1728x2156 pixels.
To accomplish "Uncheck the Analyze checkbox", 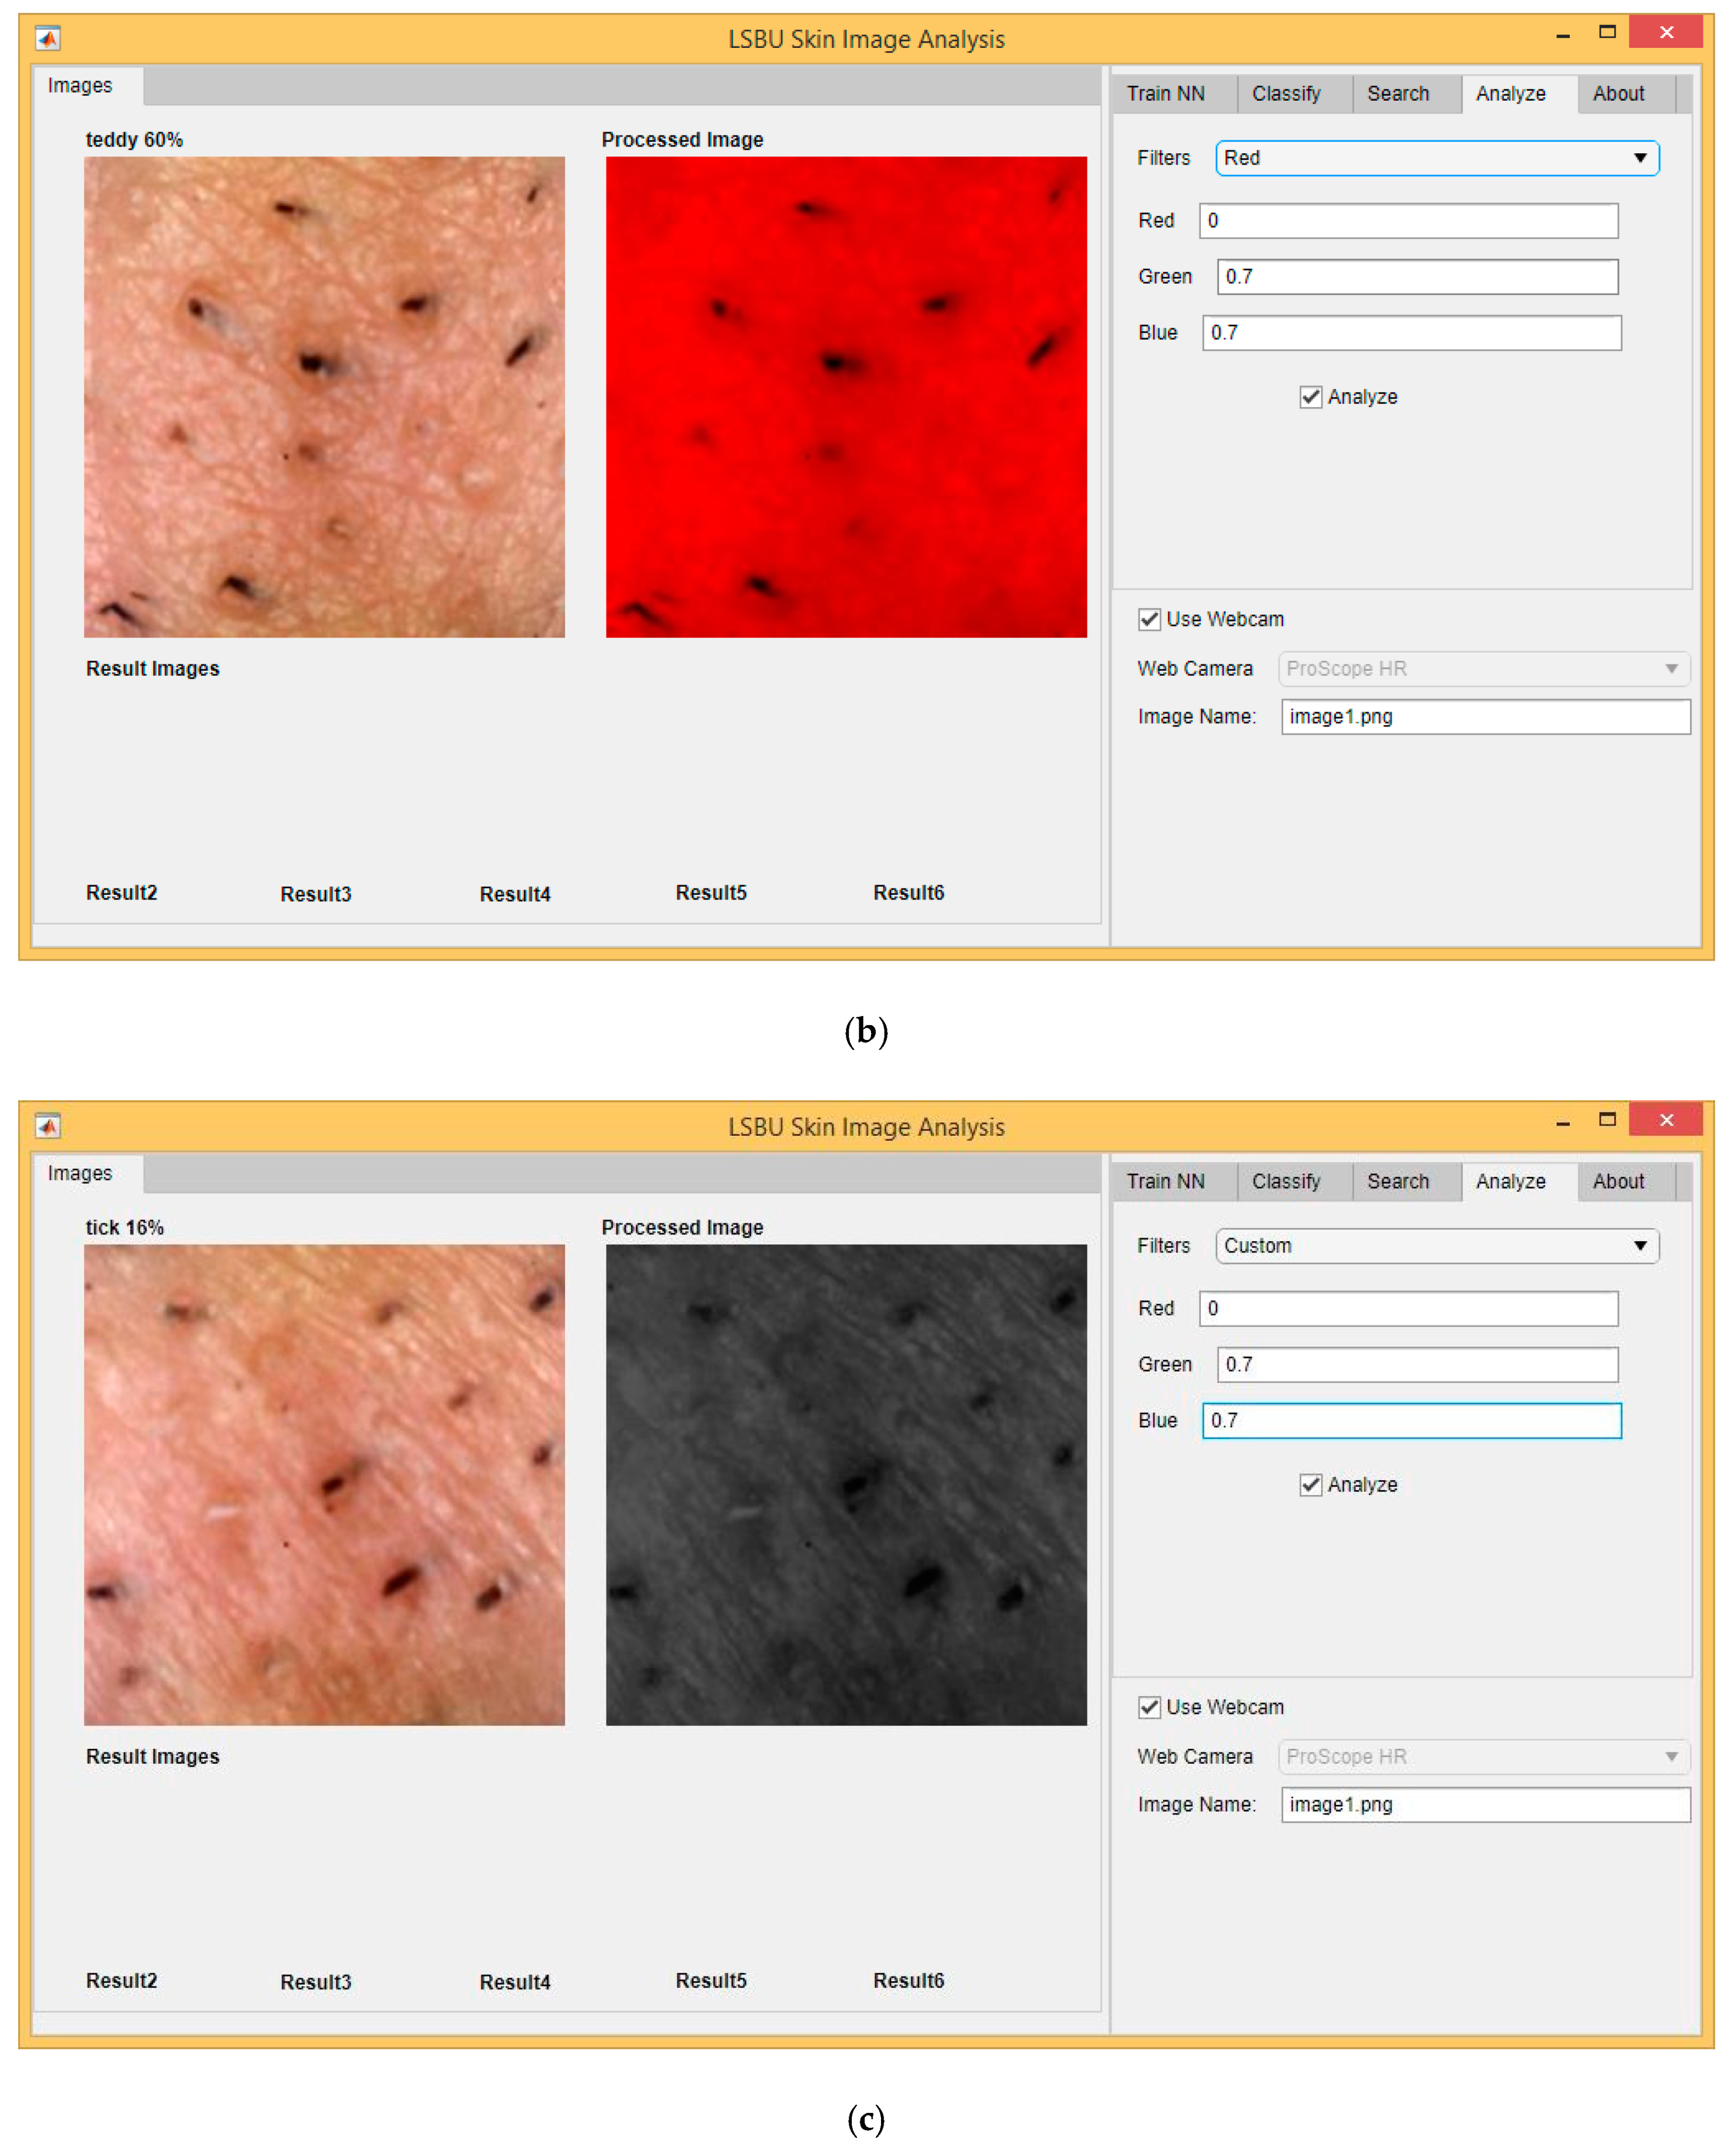I will [x=1312, y=396].
